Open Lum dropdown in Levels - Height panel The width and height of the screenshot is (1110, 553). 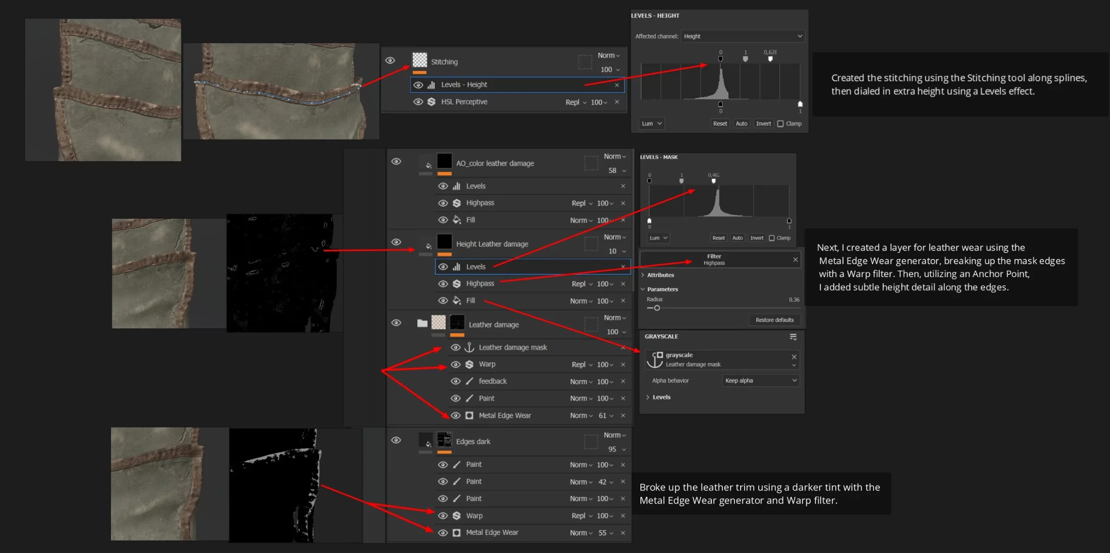click(652, 124)
